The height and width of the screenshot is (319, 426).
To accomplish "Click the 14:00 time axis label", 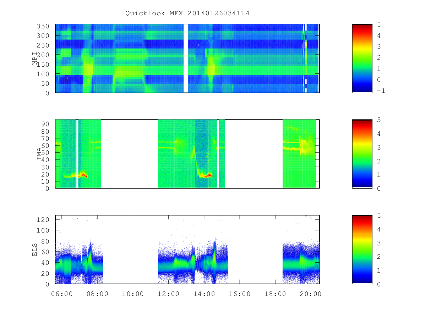I will tap(204, 294).
